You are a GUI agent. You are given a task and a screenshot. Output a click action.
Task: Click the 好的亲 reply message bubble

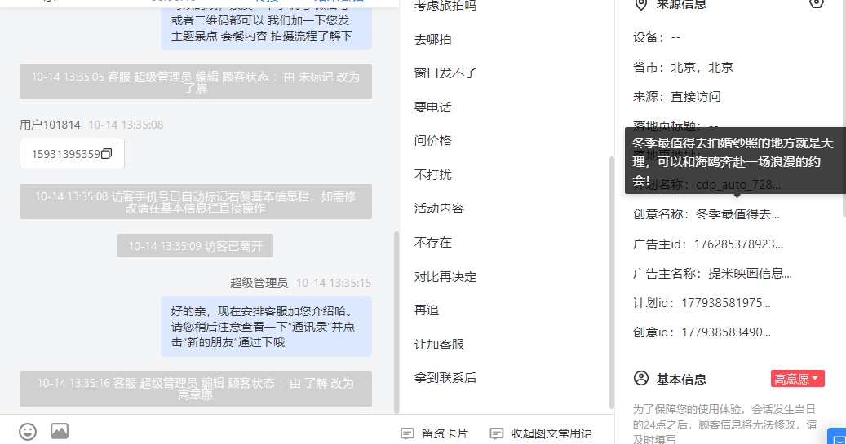266,327
